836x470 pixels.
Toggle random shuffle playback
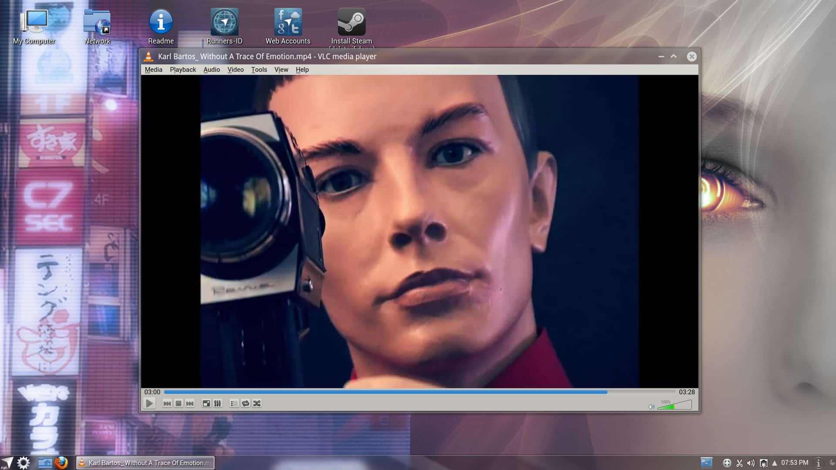[x=257, y=404]
